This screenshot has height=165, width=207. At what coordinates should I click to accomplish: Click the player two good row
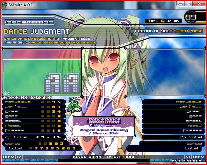click(x=174, y=116)
